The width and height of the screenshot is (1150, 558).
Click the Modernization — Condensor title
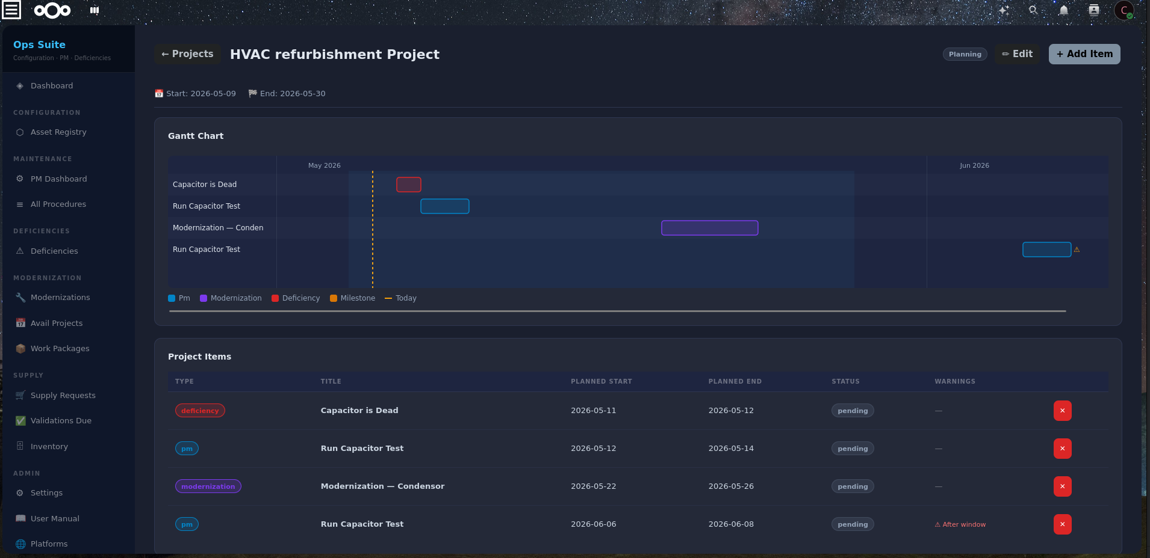[382, 486]
